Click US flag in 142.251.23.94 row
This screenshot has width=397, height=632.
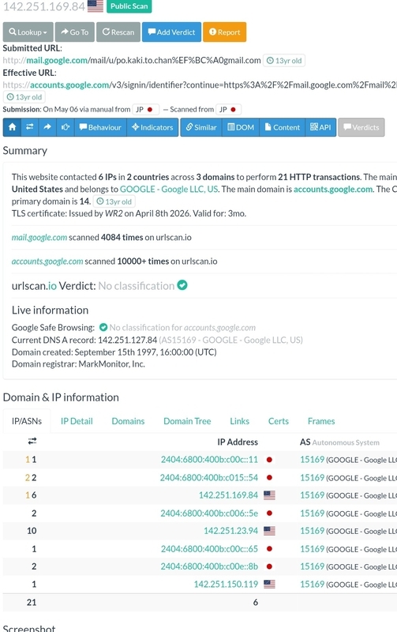[269, 531]
